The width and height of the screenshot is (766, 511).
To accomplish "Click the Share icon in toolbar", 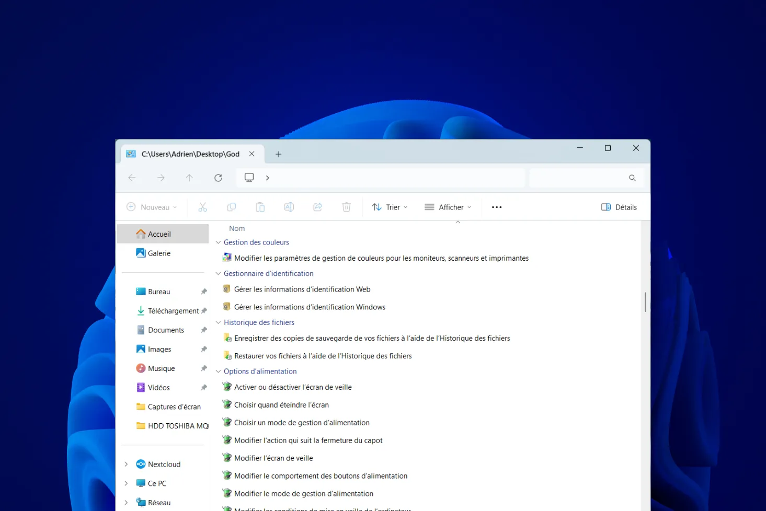I will [317, 207].
